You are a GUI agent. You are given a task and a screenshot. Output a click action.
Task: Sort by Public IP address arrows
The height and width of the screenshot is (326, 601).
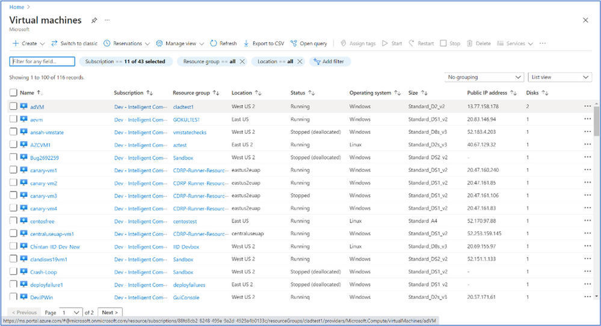[513, 92]
